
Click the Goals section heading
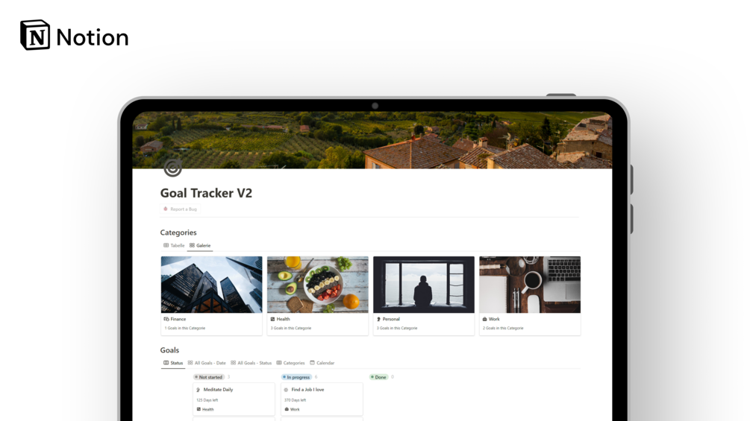point(170,350)
